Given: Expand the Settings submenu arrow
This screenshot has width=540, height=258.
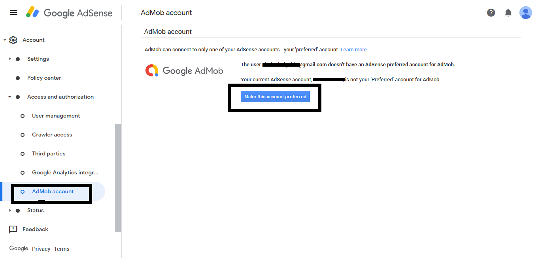Looking at the screenshot, I should (x=10, y=59).
